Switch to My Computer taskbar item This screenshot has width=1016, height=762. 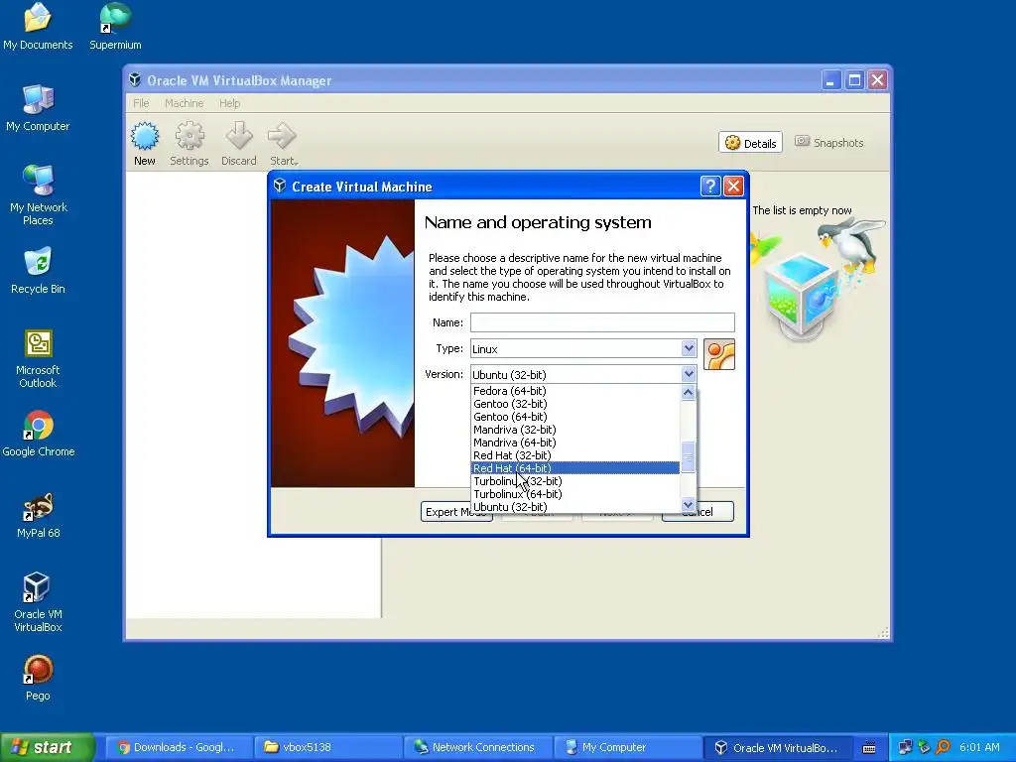pos(627,748)
